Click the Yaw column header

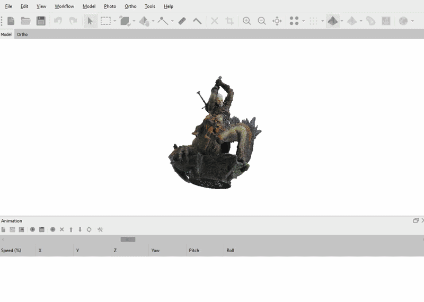167,251
